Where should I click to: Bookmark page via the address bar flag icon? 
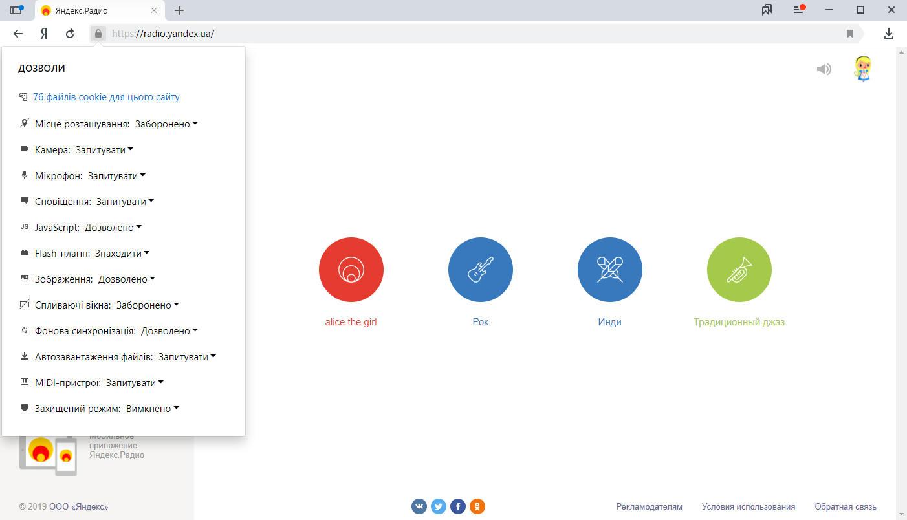pyautogui.click(x=850, y=34)
